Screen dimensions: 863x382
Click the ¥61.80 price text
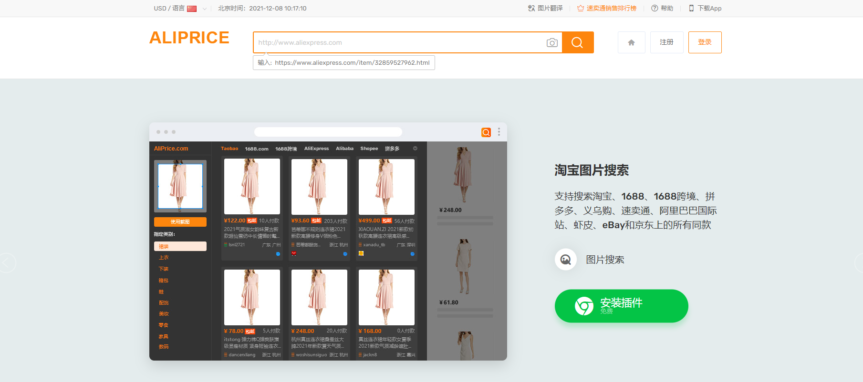click(449, 302)
